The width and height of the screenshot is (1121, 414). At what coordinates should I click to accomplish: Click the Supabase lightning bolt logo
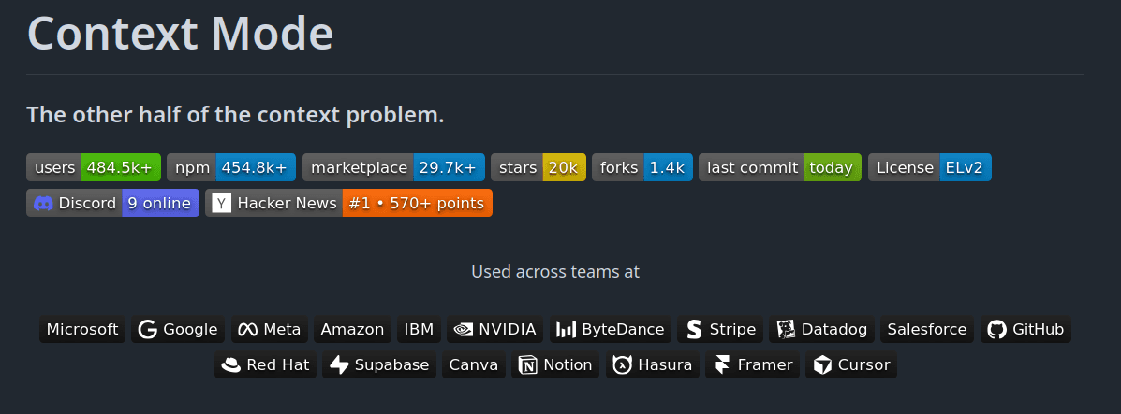(x=339, y=365)
